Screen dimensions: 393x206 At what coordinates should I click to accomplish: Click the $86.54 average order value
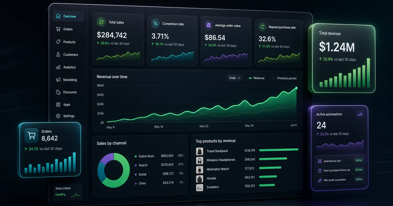point(215,38)
